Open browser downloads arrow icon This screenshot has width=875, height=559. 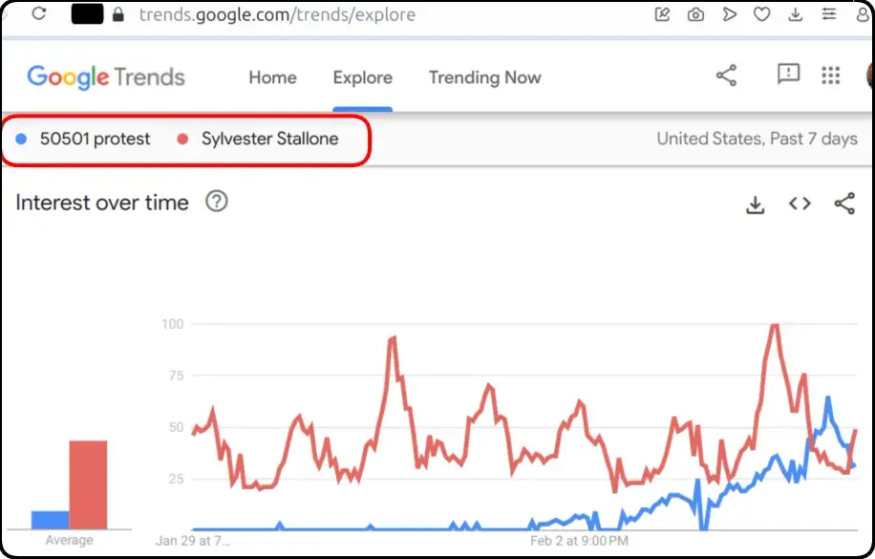tap(795, 14)
